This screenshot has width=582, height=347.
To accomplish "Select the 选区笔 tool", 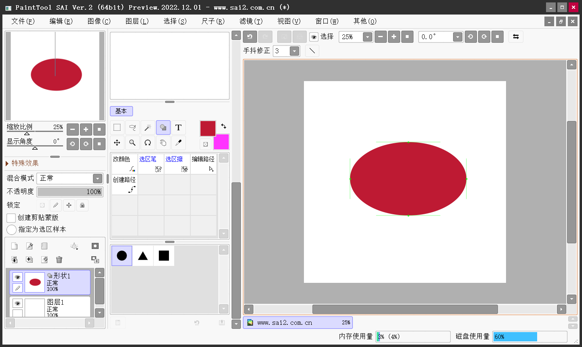I will (151, 164).
